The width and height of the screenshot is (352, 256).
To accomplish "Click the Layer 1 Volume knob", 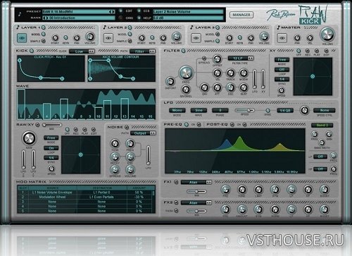I will [89, 37].
